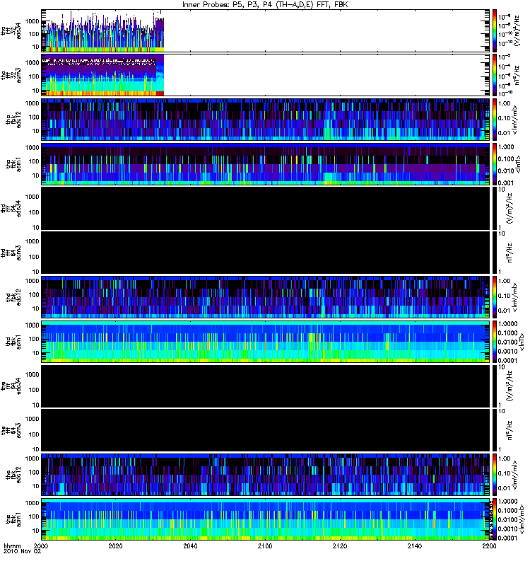This screenshot has height=566, width=530.
Task: Pick the tha fbk scm1 color scale
Action: pyautogui.click(x=495, y=164)
